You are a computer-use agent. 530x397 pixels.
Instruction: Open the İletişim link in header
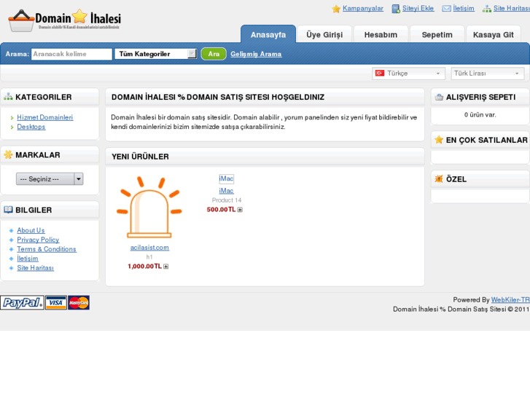pyautogui.click(x=464, y=9)
